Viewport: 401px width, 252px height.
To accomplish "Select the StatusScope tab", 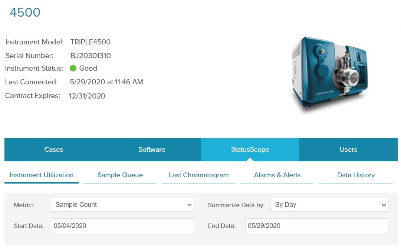I will pos(250,149).
